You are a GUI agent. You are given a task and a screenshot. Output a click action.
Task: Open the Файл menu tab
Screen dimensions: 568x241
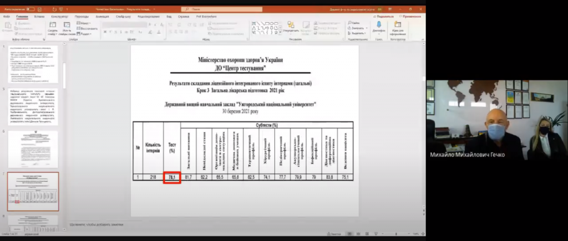(x=7, y=16)
